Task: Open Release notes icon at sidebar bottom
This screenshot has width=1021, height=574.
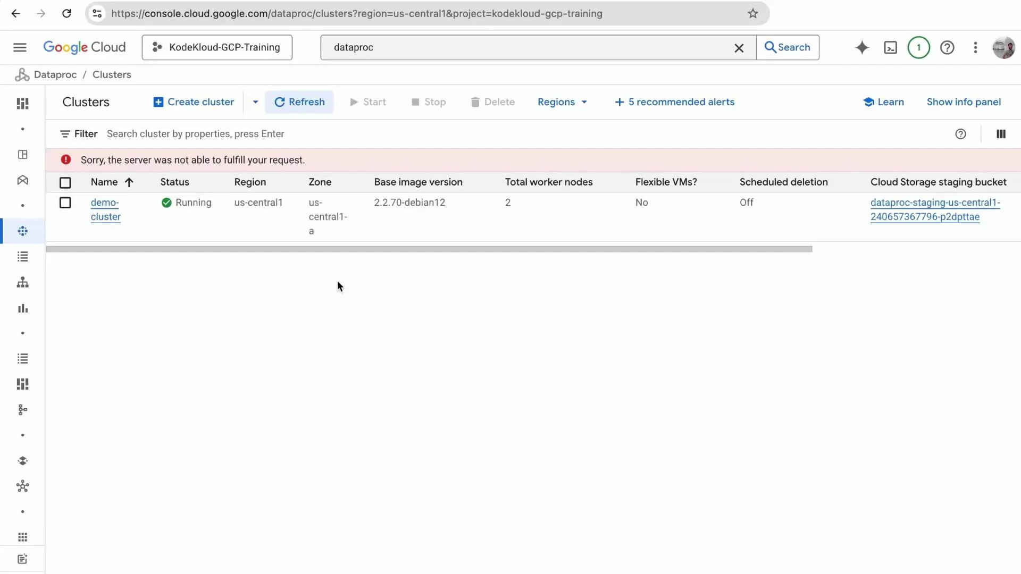Action: coord(22,559)
